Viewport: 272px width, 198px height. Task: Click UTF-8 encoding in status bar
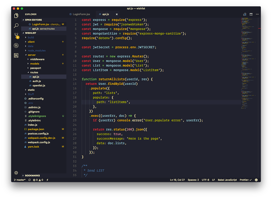coord(206,180)
